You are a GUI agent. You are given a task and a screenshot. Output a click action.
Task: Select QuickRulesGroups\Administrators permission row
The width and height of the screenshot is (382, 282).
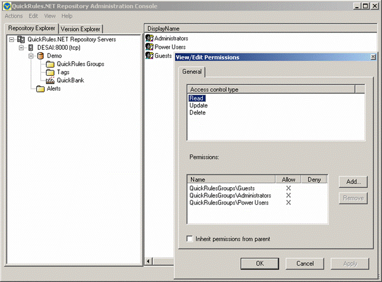(x=257, y=196)
